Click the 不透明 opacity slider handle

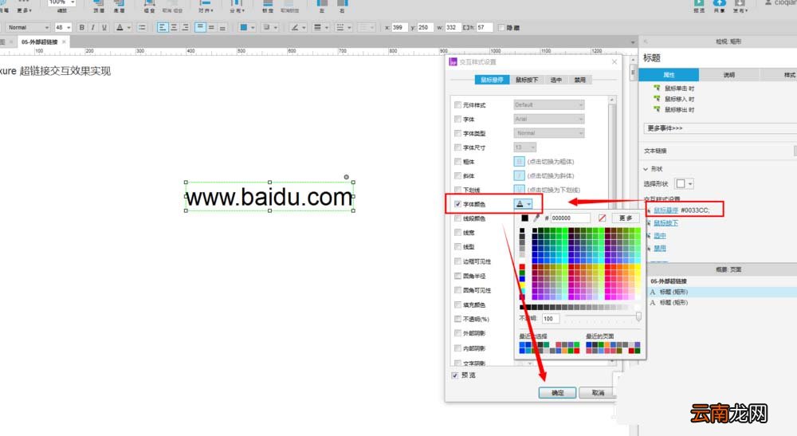(x=638, y=316)
